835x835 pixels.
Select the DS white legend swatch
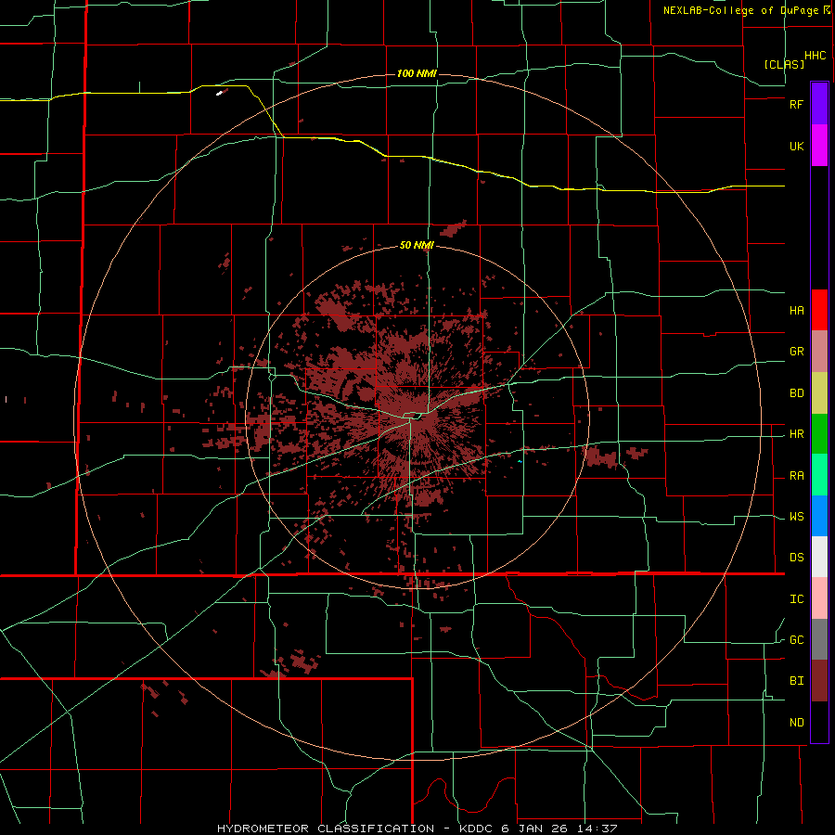(x=819, y=557)
